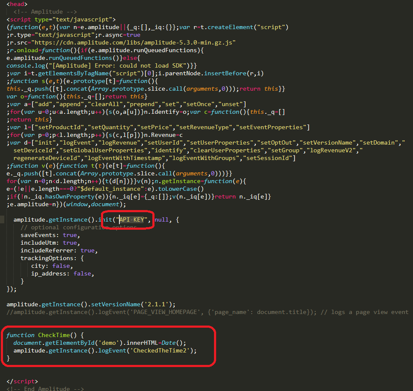Click null argument after API KEY
The height and width of the screenshot is (391, 413).
(x=161, y=219)
